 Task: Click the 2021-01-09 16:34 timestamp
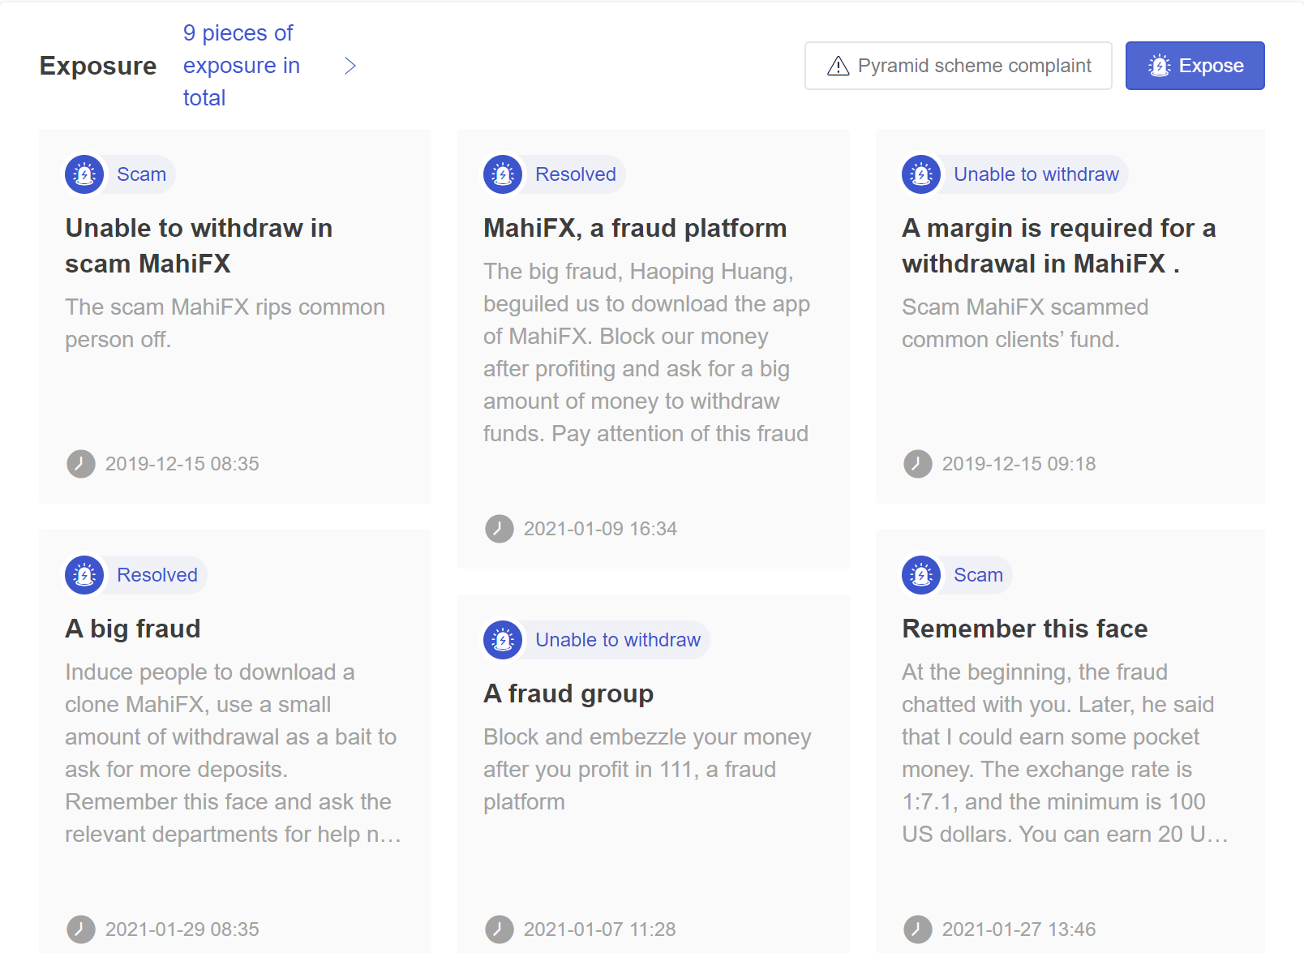(600, 529)
